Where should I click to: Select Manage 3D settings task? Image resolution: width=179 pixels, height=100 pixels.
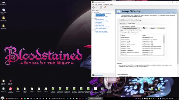click(100, 15)
